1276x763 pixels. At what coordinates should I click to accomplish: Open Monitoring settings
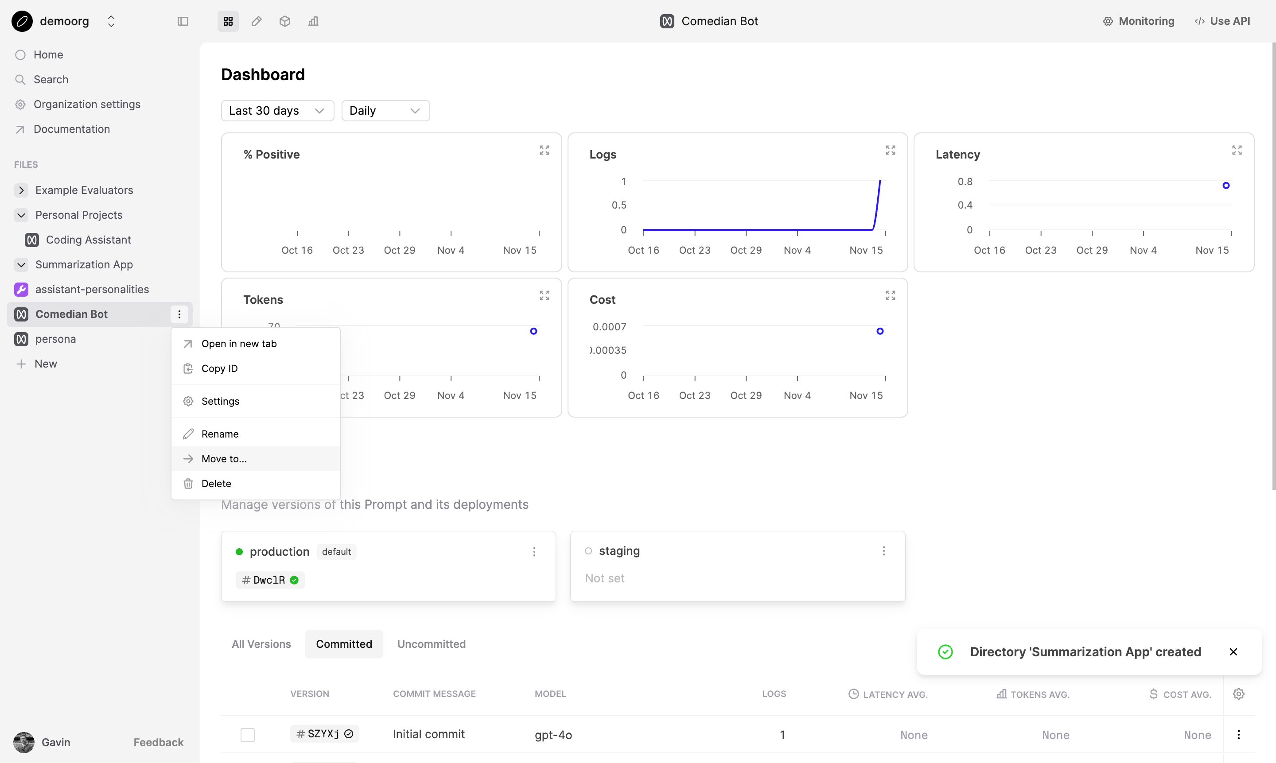pyautogui.click(x=1139, y=21)
